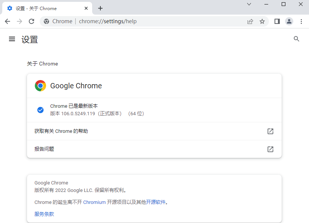Click the settings search magnifier icon
This screenshot has width=309, height=223.
tap(296, 39)
